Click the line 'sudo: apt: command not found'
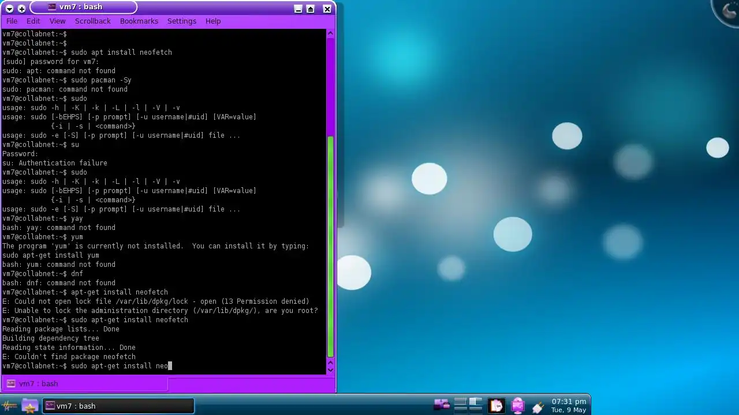 pyautogui.click(x=59, y=71)
